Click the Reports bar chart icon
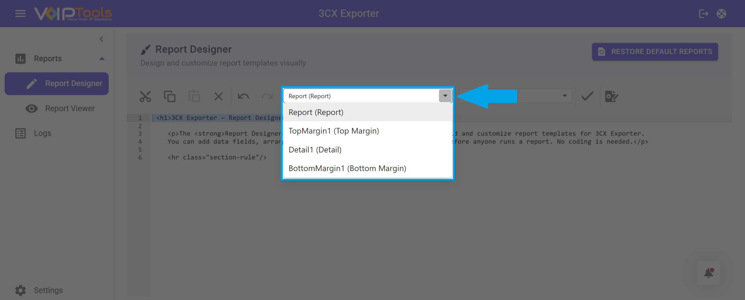Image resolution: width=745 pixels, height=300 pixels. [20, 59]
